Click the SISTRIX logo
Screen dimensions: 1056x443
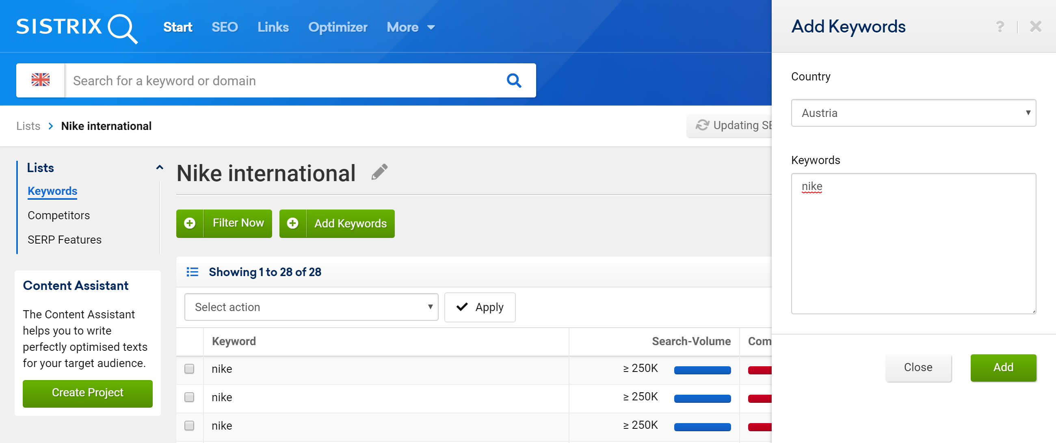pyautogui.click(x=77, y=28)
